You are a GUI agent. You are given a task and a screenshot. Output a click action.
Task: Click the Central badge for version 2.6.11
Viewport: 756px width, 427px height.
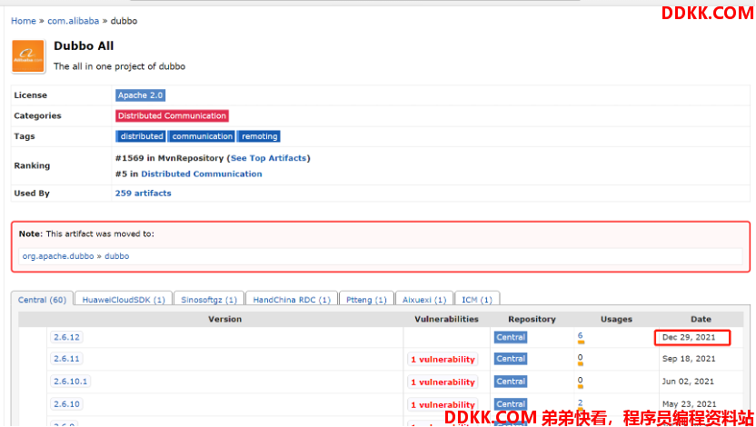point(511,359)
